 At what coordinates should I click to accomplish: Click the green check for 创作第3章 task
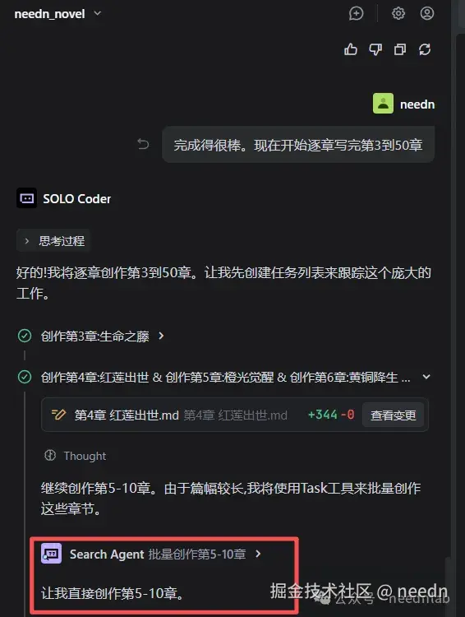click(x=25, y=336)
